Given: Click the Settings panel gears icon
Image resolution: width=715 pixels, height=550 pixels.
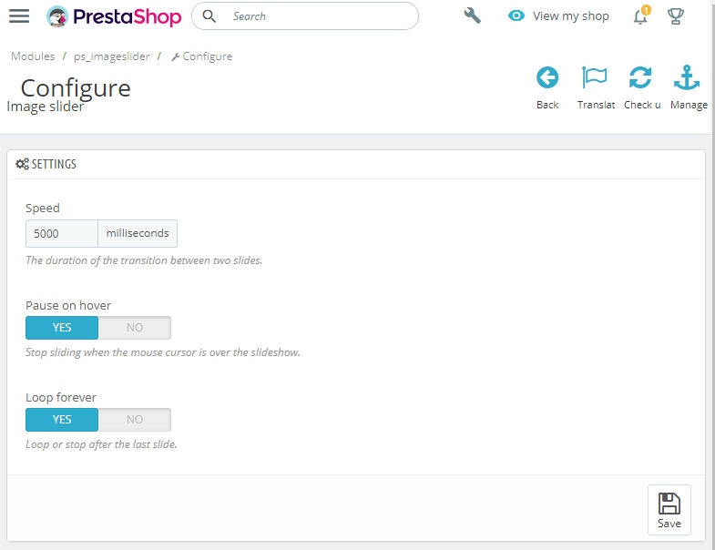Looking at the screenshot, I should coord(22,164).
